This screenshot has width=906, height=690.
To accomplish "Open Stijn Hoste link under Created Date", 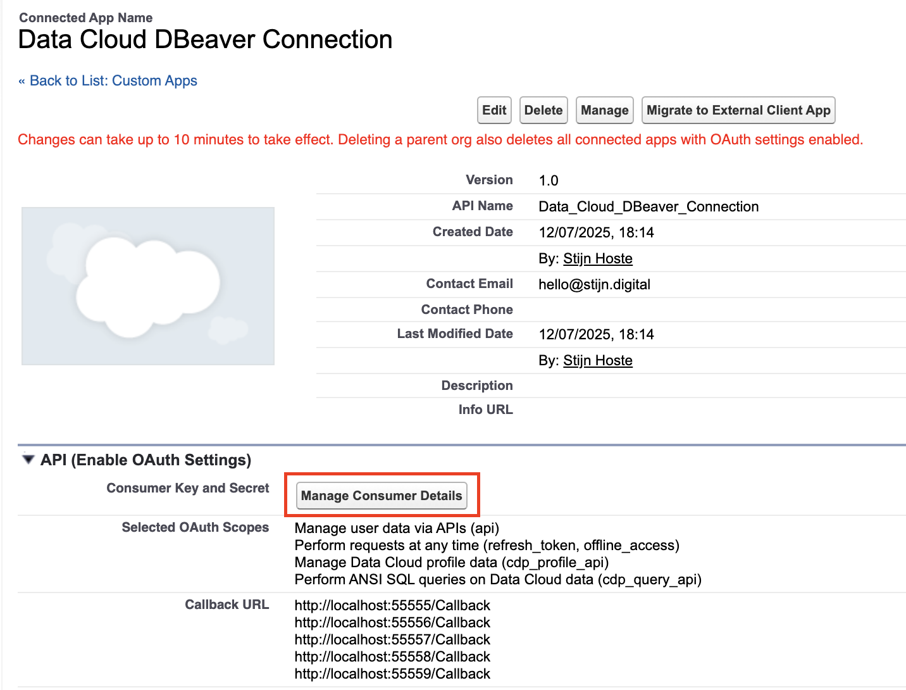I will pos(597,258).
